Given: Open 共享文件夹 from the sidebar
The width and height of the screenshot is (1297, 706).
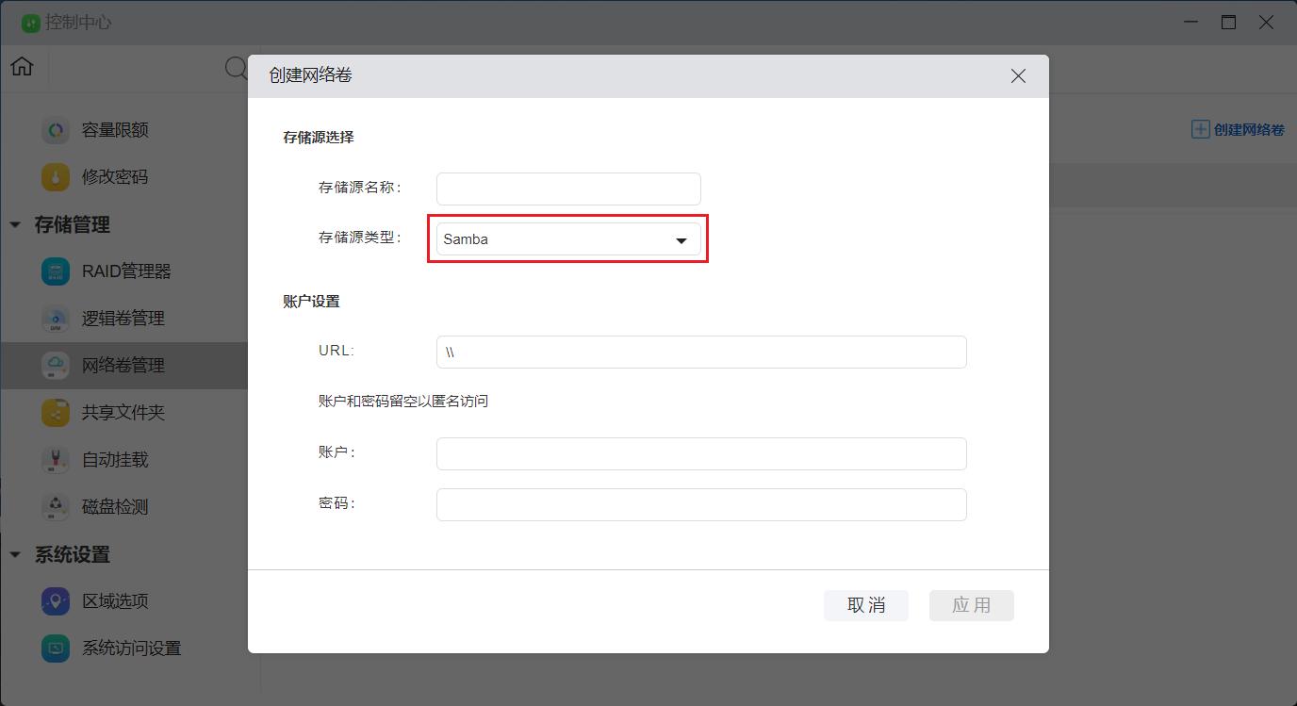Looking at the screenshot, I should (x=55, y=412).
